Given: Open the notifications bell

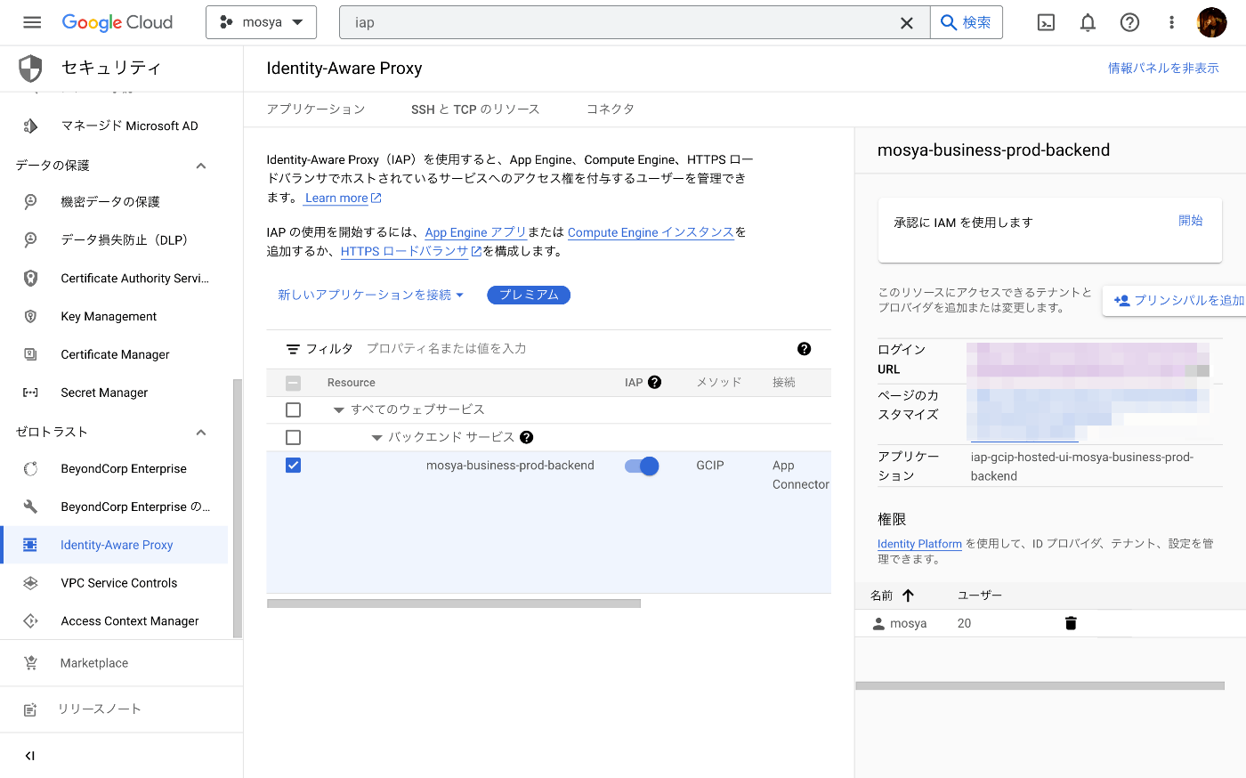Looking at the screenshot, I should pyautogui.click(x=1088, y=23).
